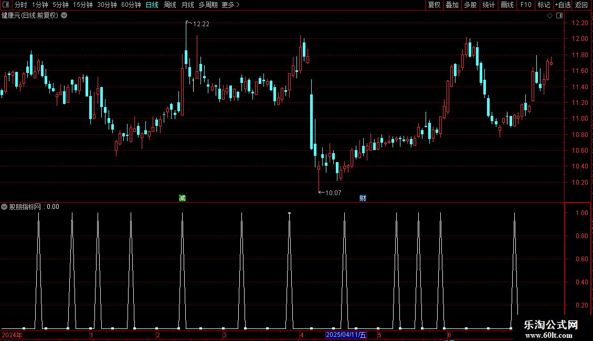Switch to 周线 weekly chart
593x341 pixels.
[170, 5]
